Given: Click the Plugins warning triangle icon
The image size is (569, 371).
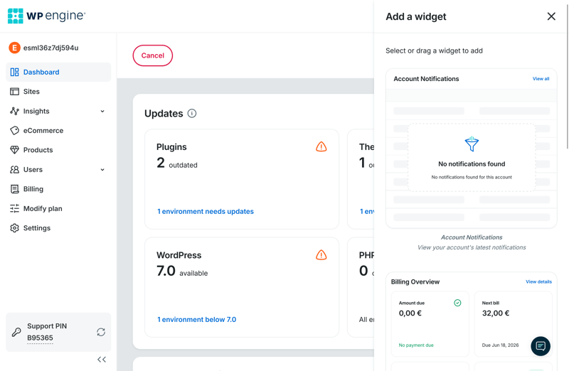Looking at the screenshot, I should [321, 146].
